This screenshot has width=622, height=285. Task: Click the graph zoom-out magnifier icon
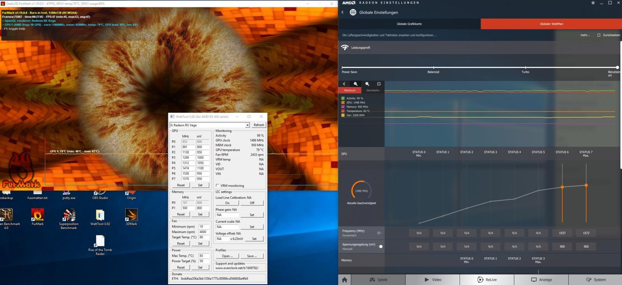click(x=367, y=84)
